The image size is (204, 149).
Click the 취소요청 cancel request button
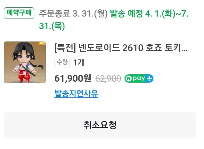(100, 125)
